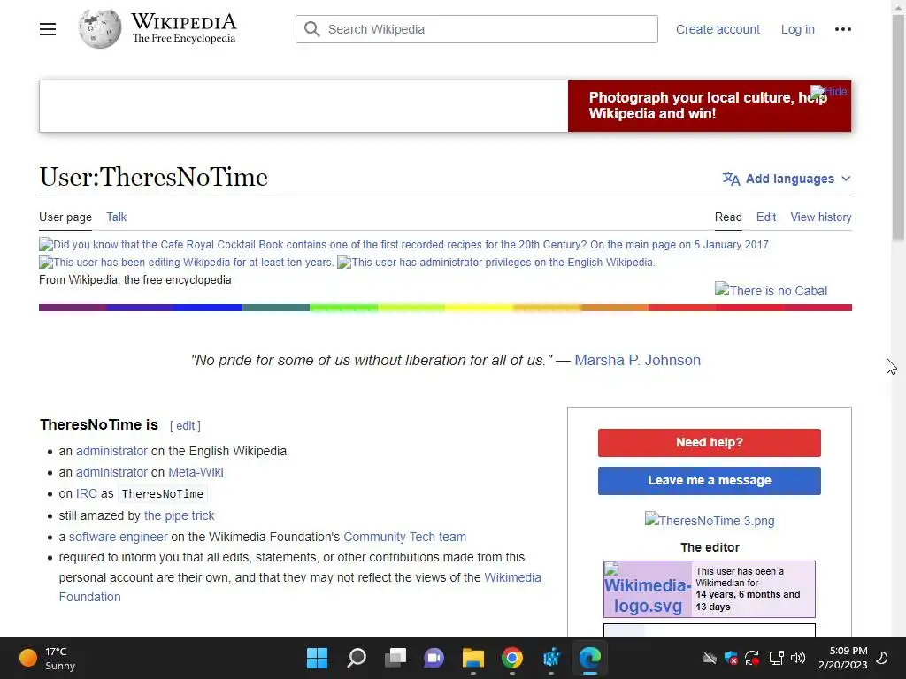
Task: Click the Wikipedia globe logo
Action: (x=100, y=29)
